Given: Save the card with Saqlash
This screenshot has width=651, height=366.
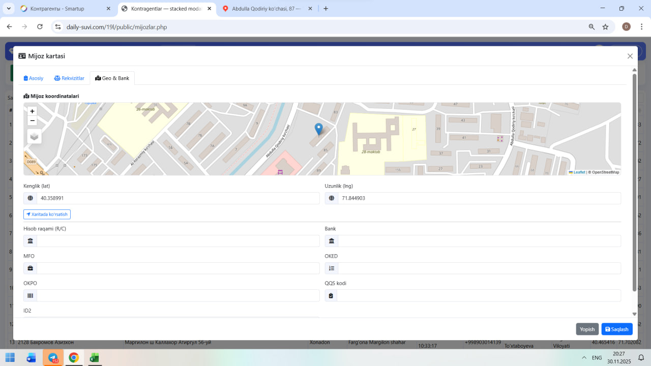Looking at the screenshot, I should click(x=617, y=329).
